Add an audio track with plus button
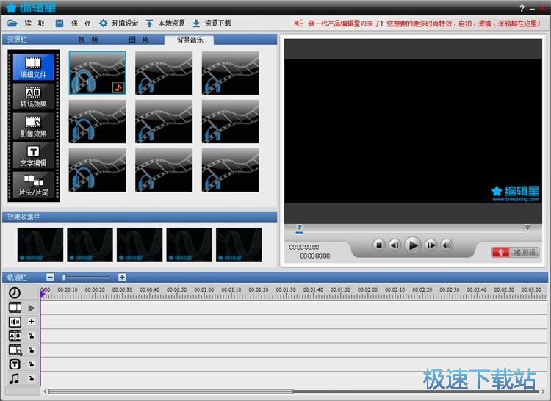Screen dimensions: 551x401 tap(32, 321)
